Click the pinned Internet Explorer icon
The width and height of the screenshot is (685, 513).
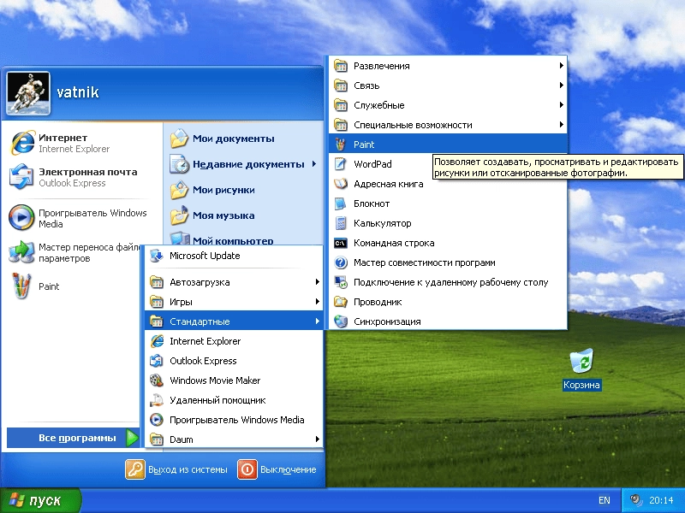pos(22,143)
